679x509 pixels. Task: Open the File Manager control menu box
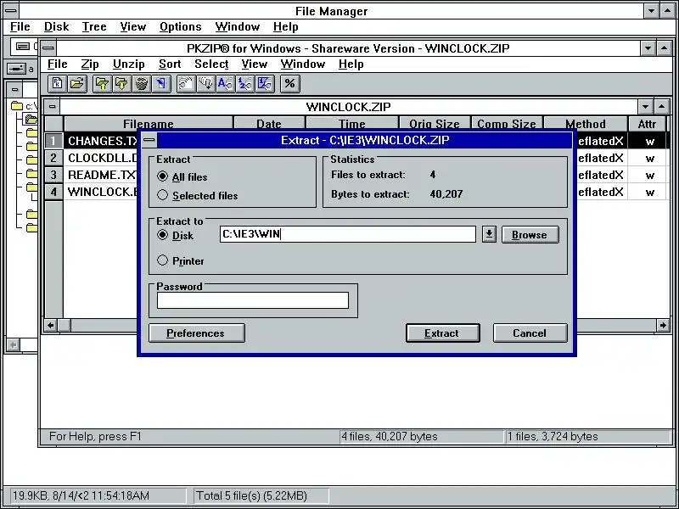click(x=11, y=10)
